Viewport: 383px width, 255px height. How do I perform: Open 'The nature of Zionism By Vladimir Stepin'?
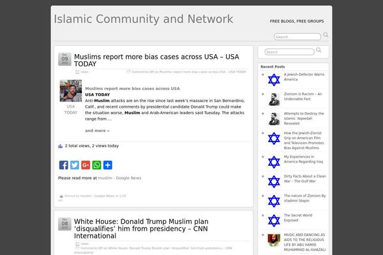[x=305, y=198]
